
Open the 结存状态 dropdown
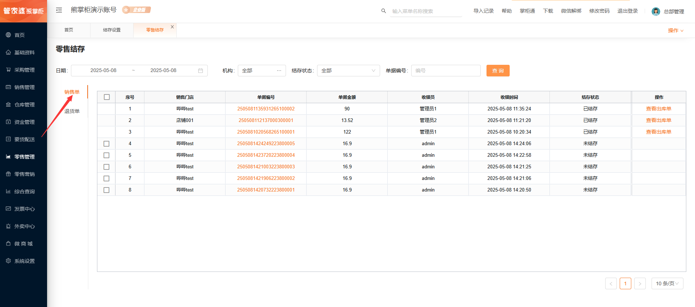(x=348, y=71)
